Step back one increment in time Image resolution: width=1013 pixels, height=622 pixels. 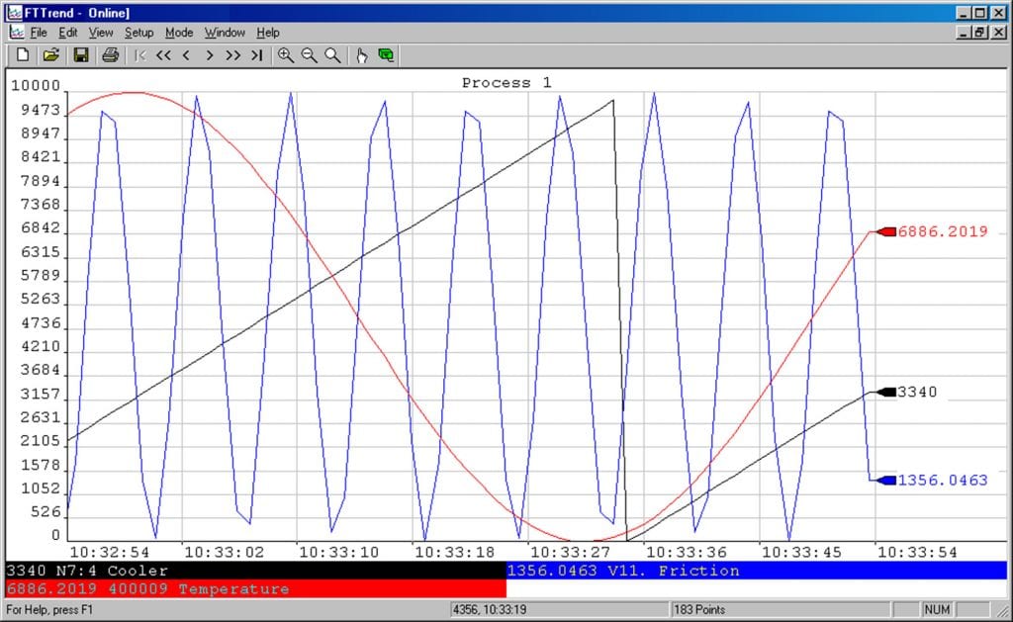(187, 55)
